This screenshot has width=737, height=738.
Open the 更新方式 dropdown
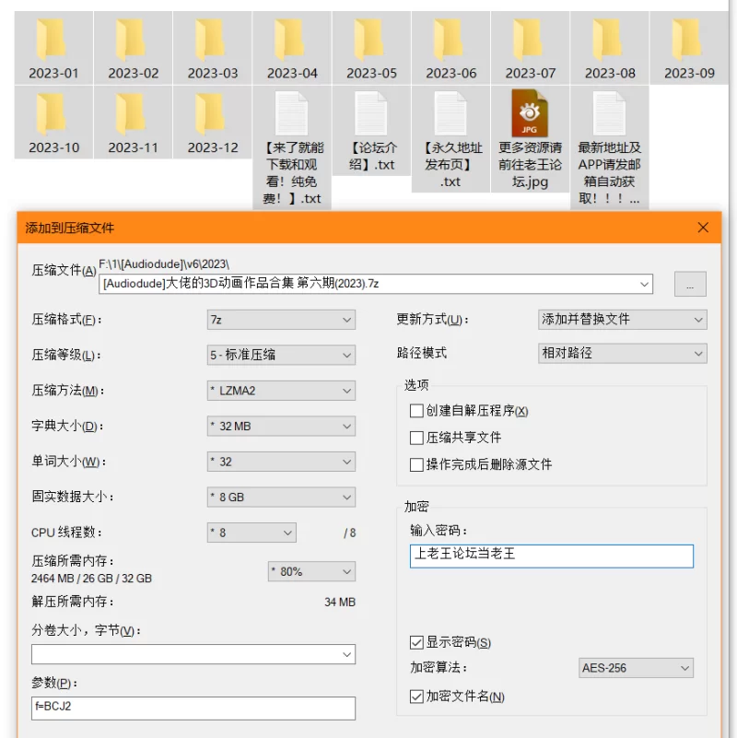pos(622,320)
